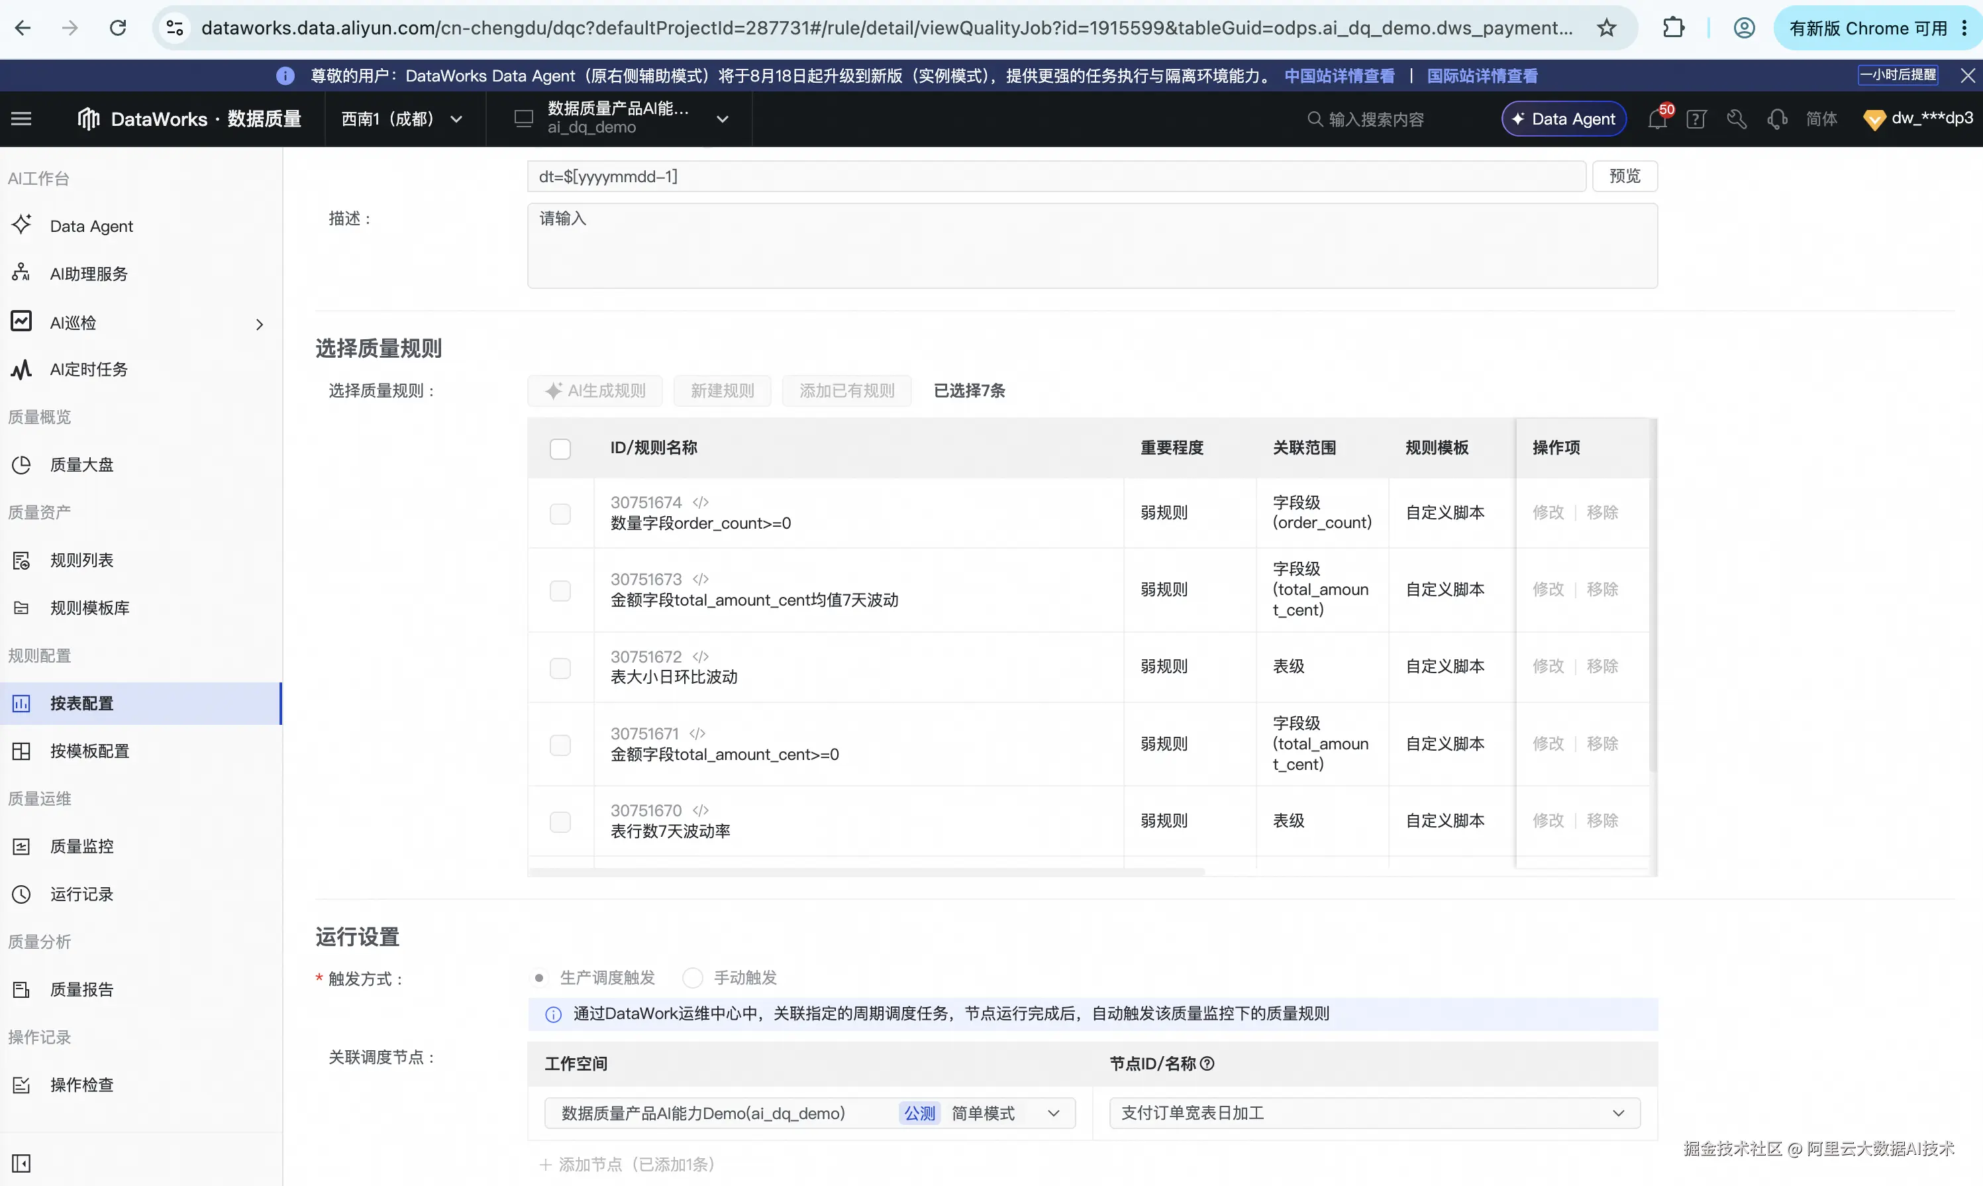Screen dimensions: 1983x1186
Task: Click the wrench tools icon
Action: tap(1736, 119)
